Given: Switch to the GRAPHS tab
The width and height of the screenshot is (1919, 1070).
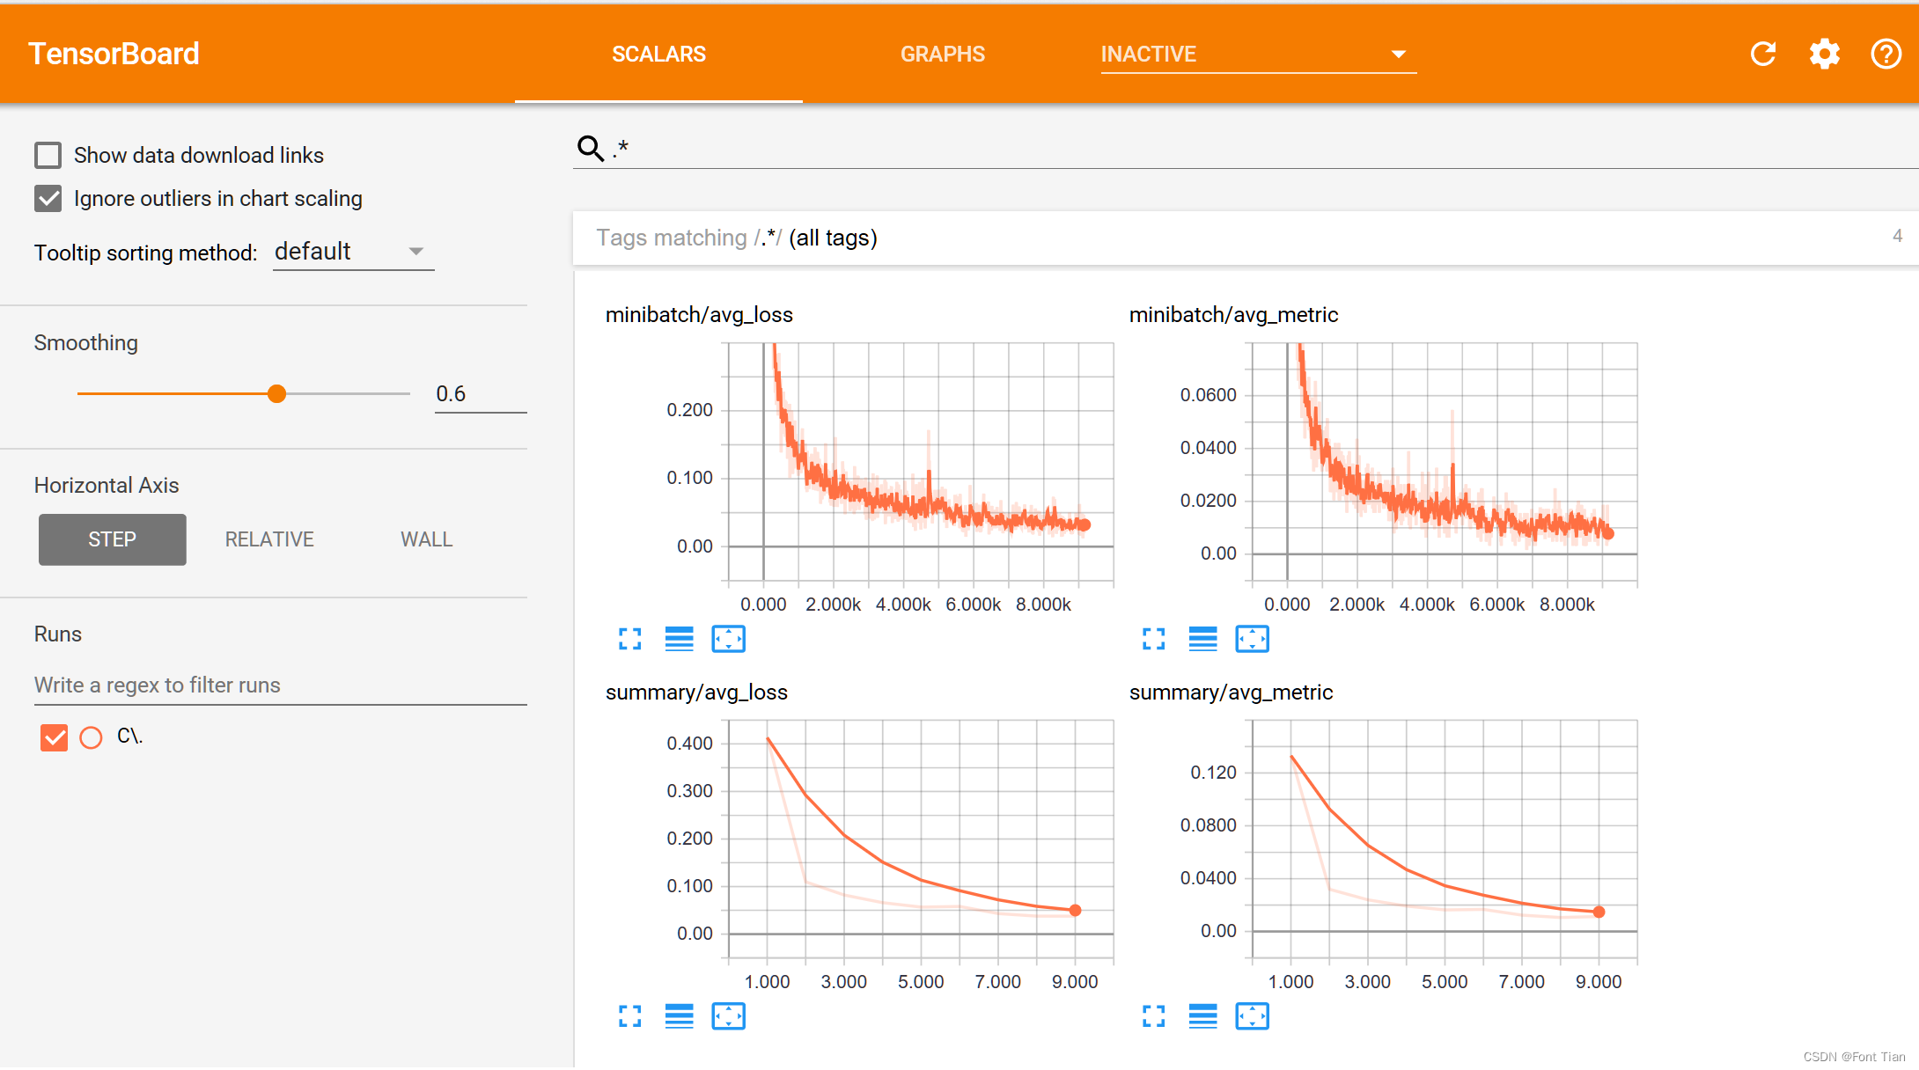Looking at the screenshot, I should 941,53.
